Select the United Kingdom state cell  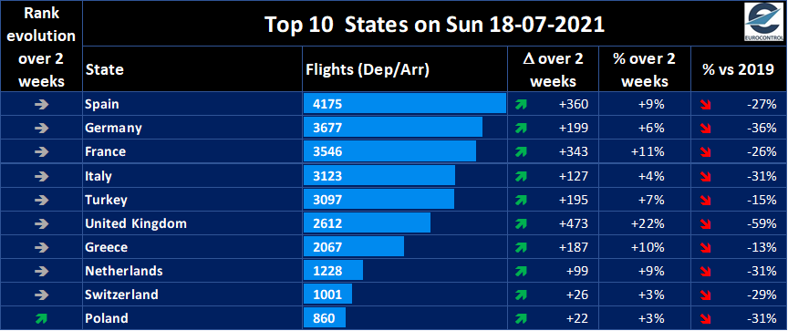coord(192,223)
